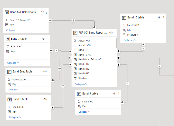Image resolution: width=174 pixels, height=126 pixels.
Task: Select the down filter arrow on Band 8 relationship line
Action: [x=63, y=86]
